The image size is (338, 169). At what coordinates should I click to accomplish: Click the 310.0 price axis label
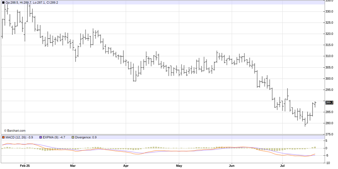tap(330, 56)
